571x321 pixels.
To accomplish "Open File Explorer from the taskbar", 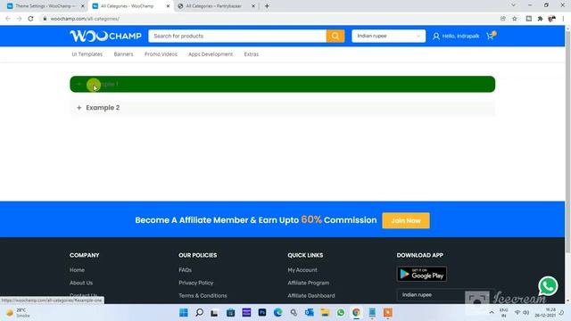I will point(325,312).
